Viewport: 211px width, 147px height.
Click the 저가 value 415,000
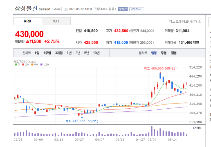pos(121,43)
